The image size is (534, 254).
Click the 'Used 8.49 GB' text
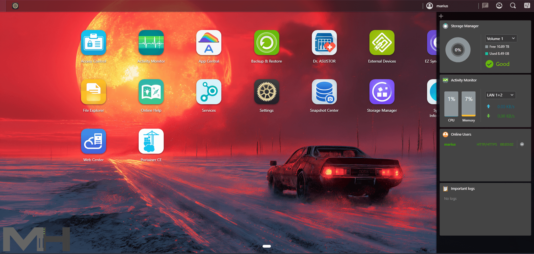pos(499,54)
